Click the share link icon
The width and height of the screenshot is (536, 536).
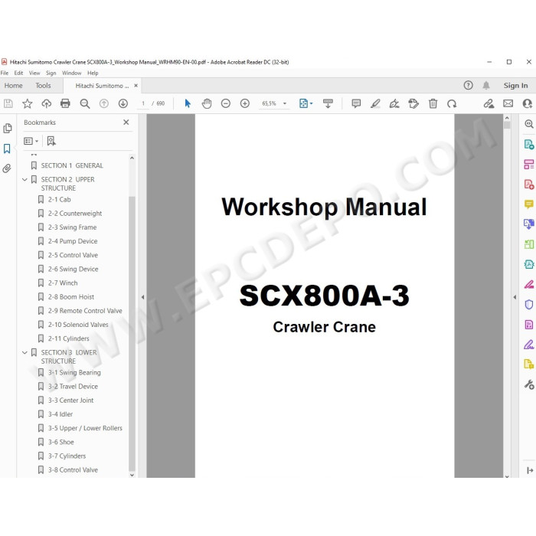click(x=489, y=103)
